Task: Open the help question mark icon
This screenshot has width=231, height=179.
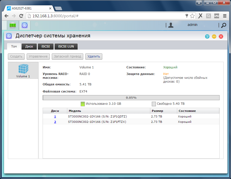Action: coord(207,36)
